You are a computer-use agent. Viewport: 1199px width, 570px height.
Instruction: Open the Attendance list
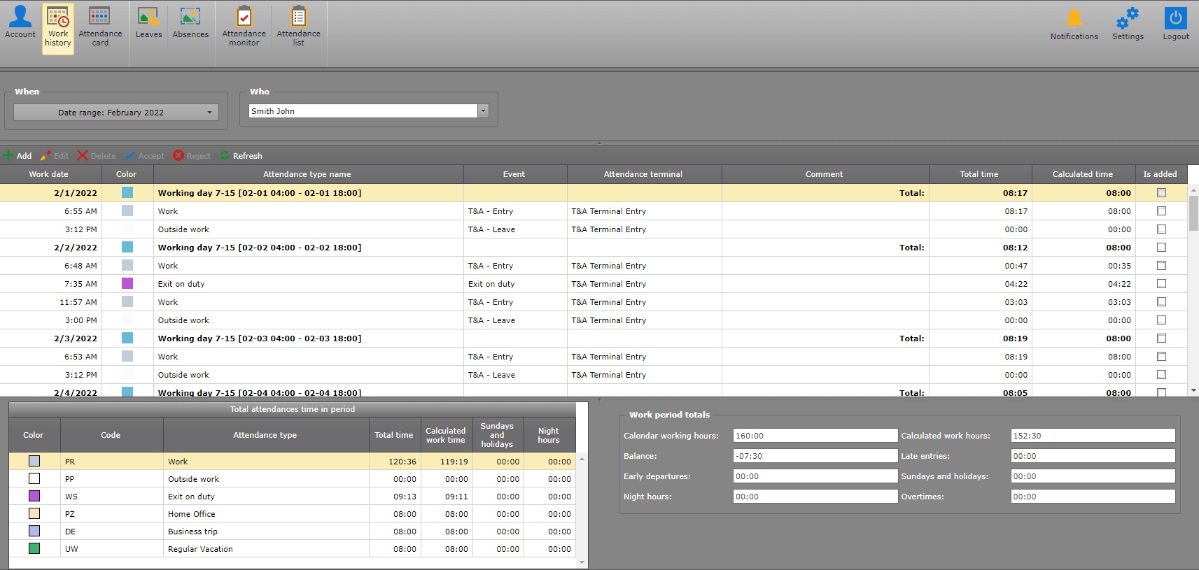[x=298, y=27]
